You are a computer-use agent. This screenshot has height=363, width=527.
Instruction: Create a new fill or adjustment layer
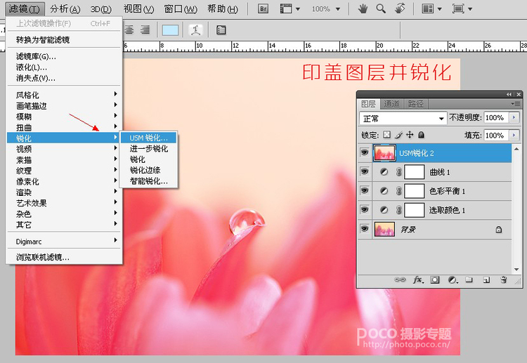pyautogui.click(x=453, y=279)
